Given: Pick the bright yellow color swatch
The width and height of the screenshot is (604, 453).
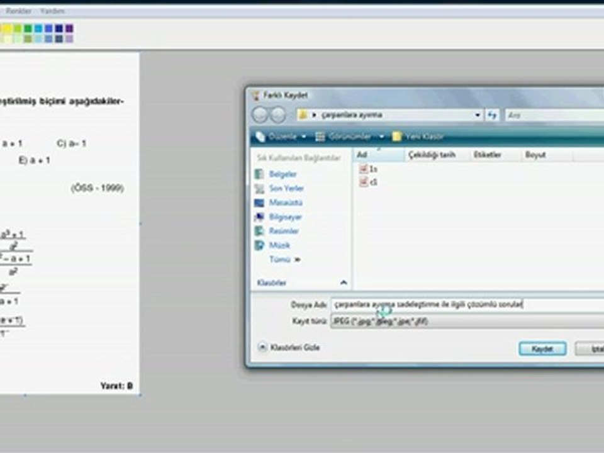Looking at the screenshot, I should coord(7,28).
